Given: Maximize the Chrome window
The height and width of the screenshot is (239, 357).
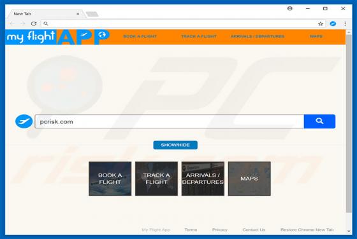Looking at the screenshot, I should [x=325, y=8].
